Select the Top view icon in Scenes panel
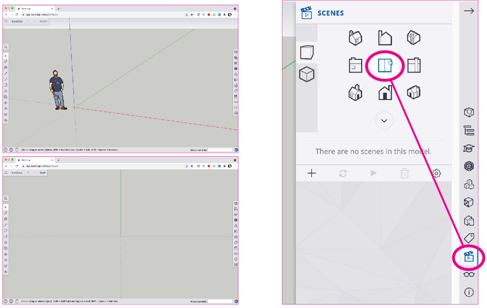 tap(385, 66)
